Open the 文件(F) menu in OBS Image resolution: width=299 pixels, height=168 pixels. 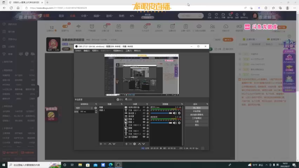pyautogui.click(x=78, y=51)
